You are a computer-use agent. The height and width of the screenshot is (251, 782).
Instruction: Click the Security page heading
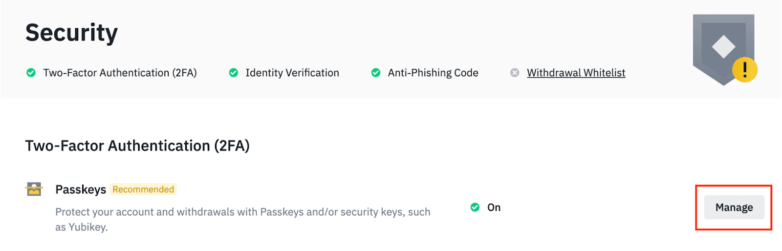[x=71, y=33]
